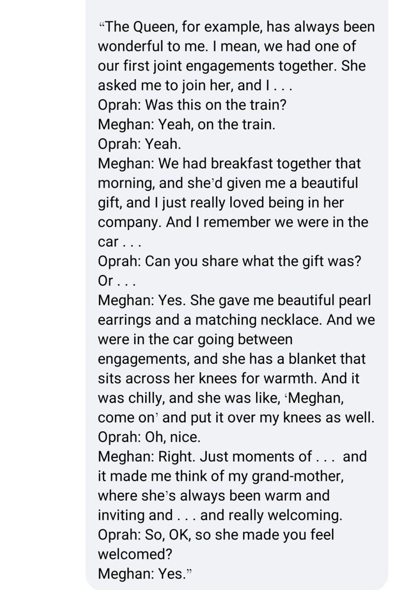Click the final line "Meghan: Yes."
Image resolution: width=398 pixels, height=590 pixels.
coord(145,574)
